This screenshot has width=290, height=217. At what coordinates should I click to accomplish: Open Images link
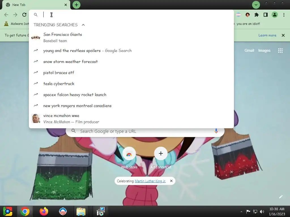pos(264,50)
